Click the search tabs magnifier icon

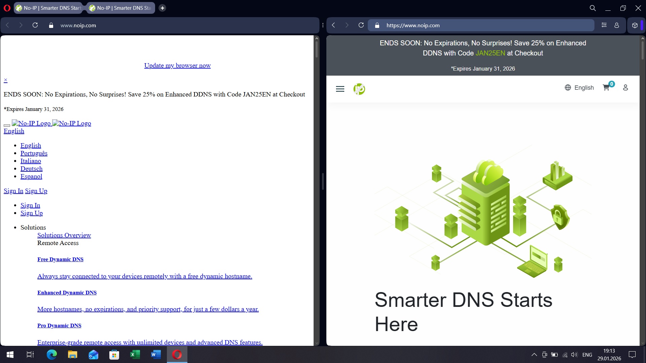[x=593, y=8]
